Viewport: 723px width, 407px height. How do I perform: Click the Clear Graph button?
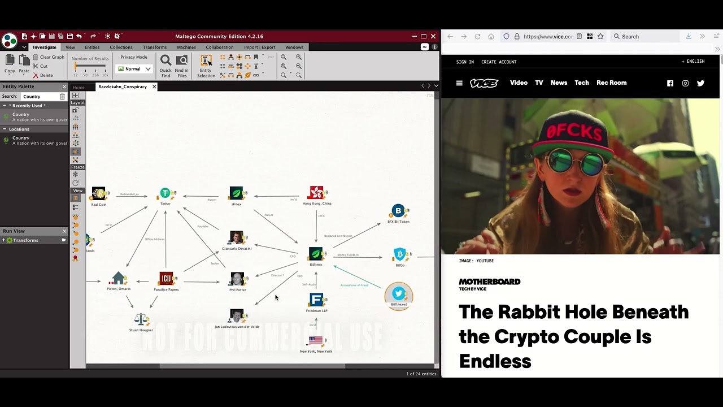[49, 57]
